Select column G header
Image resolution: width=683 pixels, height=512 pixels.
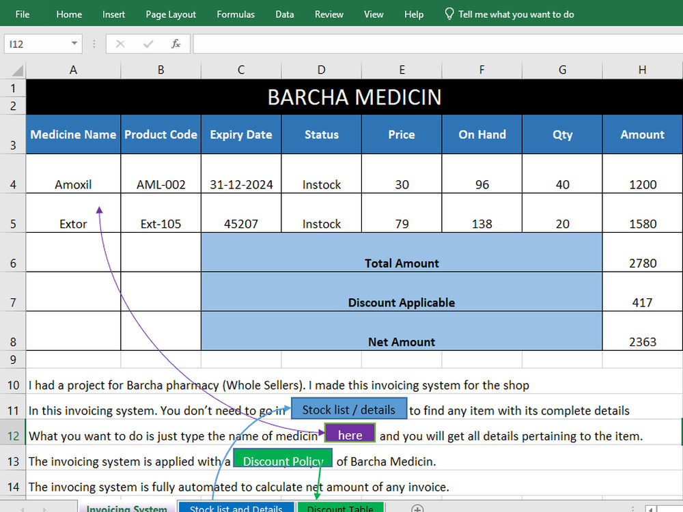tap(562, 70)
